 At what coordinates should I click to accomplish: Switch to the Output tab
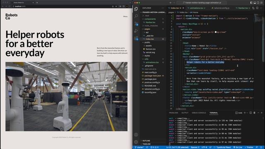coord(185,113)
